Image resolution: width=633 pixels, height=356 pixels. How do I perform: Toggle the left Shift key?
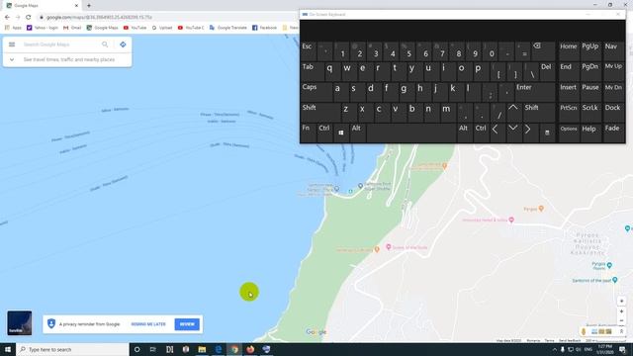(320, 112)
